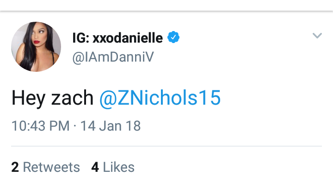Click the 14 Jan 18 date

[x=111, y=126]
